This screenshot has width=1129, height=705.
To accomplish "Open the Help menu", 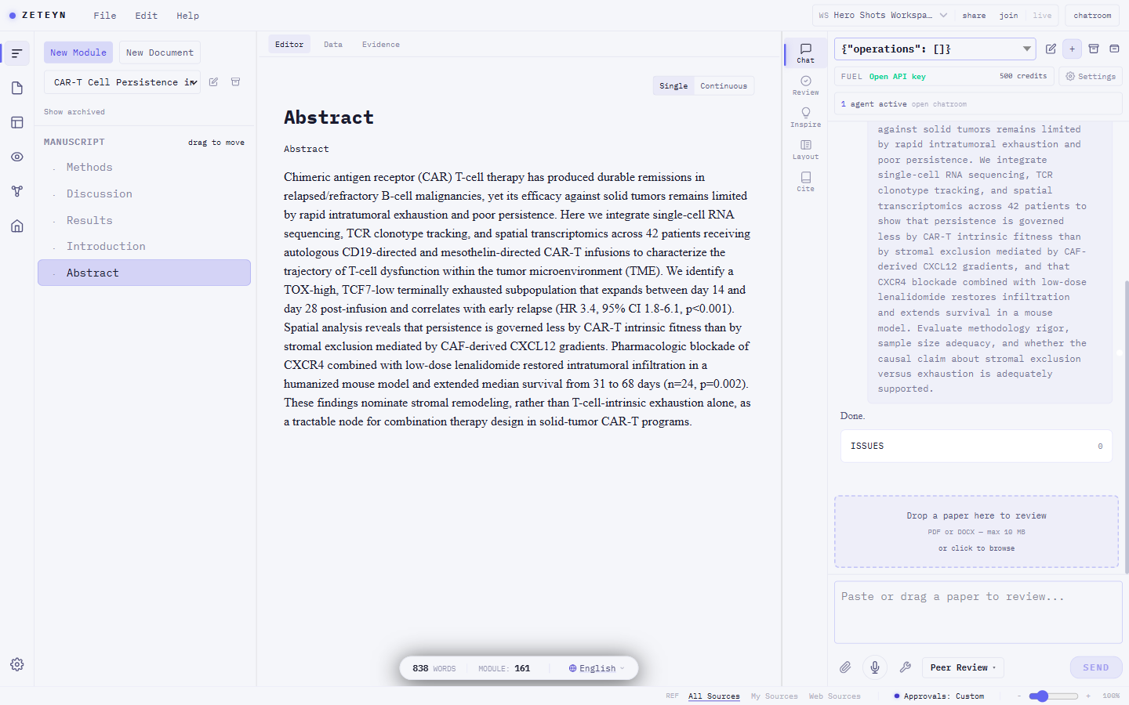I will [x=187, y=16].
